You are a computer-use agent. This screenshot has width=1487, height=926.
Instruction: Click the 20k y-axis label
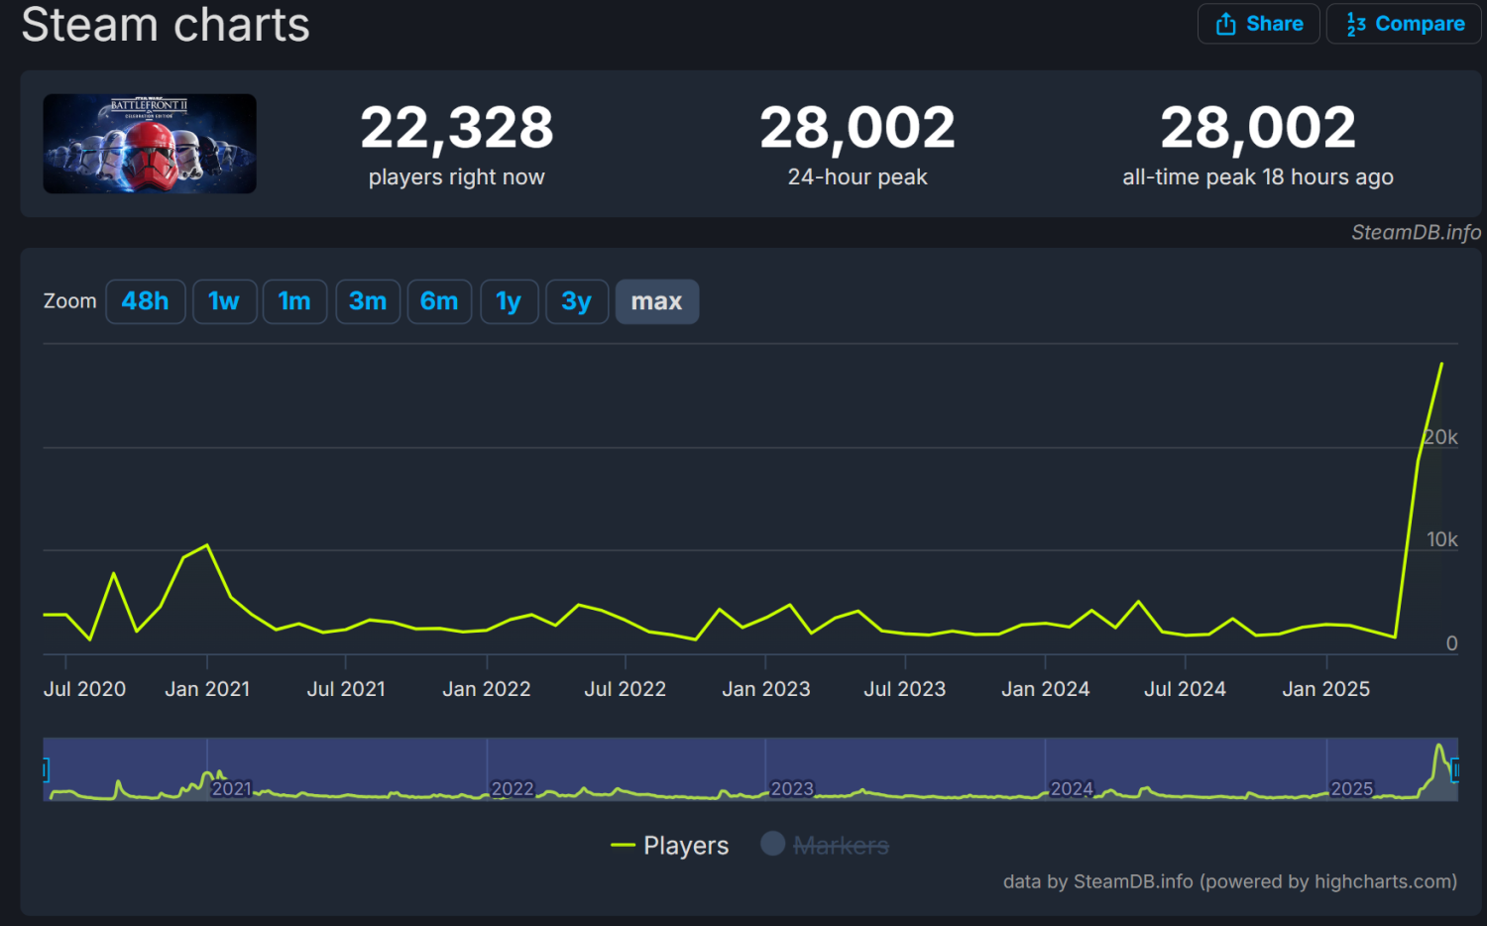1441,437
